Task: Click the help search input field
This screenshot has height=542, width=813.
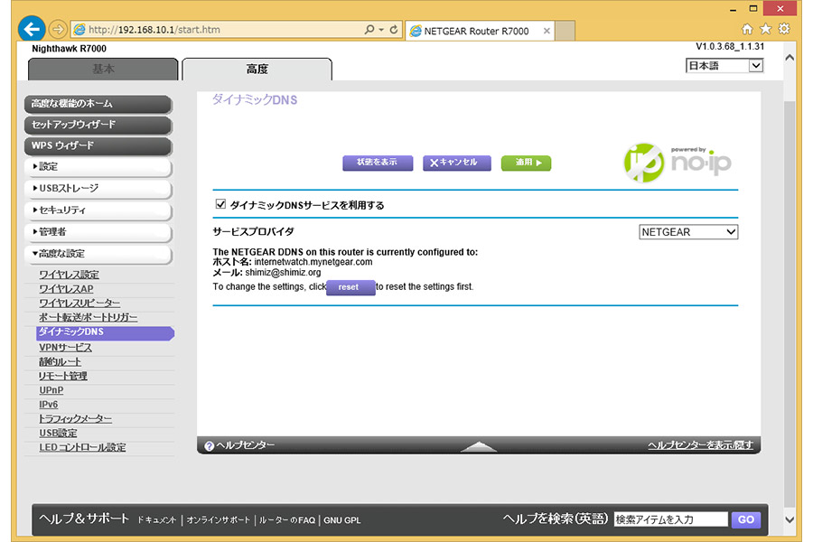Action: point(669,519)
